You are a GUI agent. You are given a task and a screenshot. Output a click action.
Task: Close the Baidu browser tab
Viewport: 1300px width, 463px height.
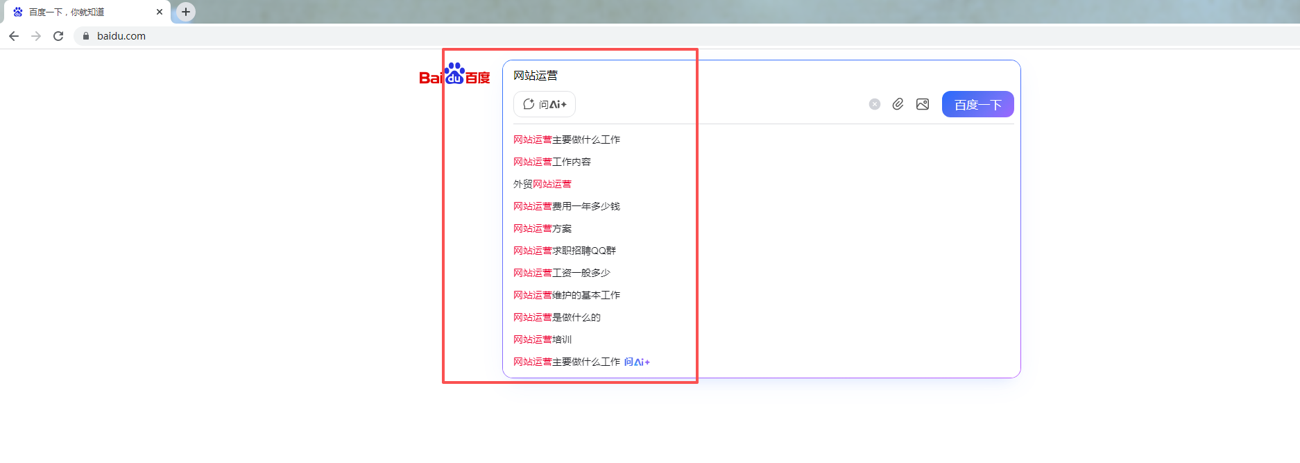click(160, 12)
